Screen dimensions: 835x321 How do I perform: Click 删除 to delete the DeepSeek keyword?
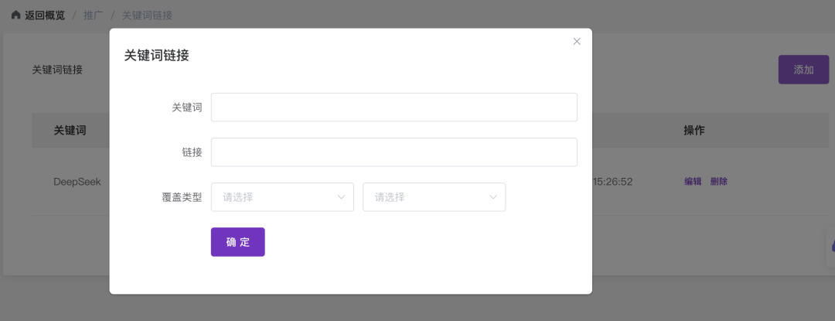click(x=719, y=182)
